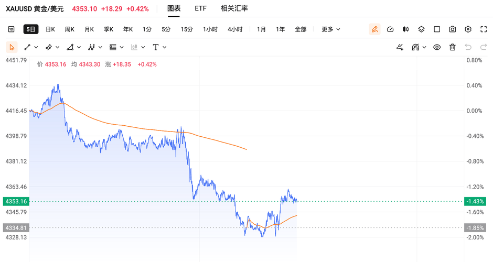This screenshot has width=493, height=262.
Task: Enter fullscreen mode with the expand icon
Action: click(484, 29)
